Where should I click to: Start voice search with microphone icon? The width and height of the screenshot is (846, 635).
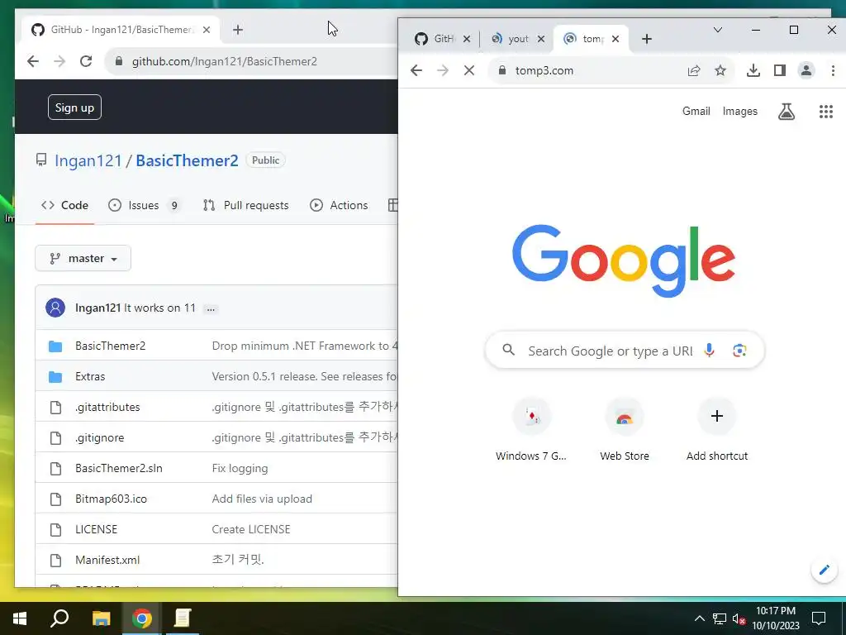coord(709,351)
